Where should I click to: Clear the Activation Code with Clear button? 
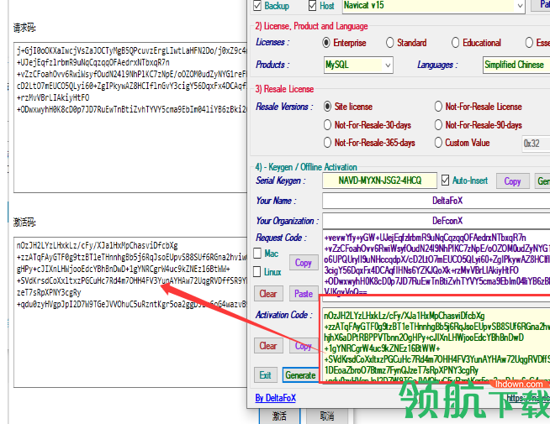point(268,346)
